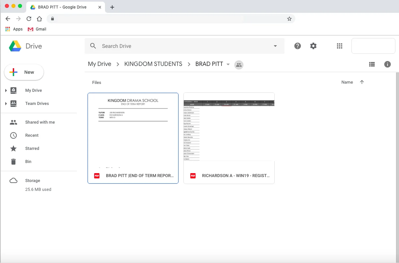Reverse sort direction arrow
Screen dimensions: 399x263
(362, 82)
